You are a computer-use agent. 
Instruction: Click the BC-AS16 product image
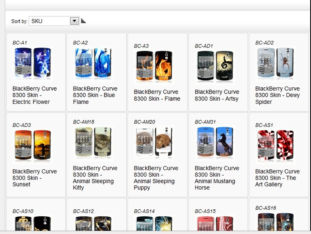276,222
